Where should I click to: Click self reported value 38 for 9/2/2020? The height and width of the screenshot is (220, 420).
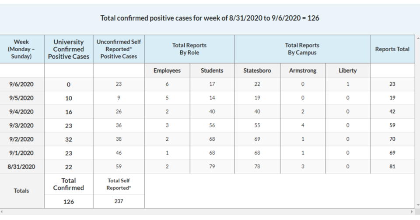119,139
